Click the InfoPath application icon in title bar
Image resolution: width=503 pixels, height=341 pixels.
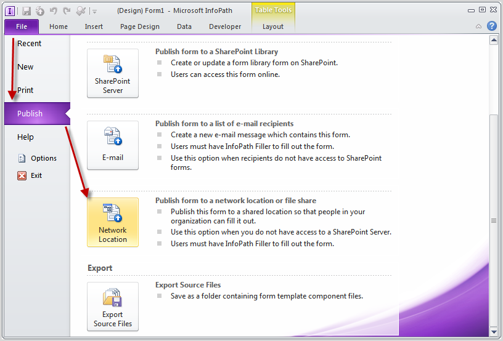[10, 11]
